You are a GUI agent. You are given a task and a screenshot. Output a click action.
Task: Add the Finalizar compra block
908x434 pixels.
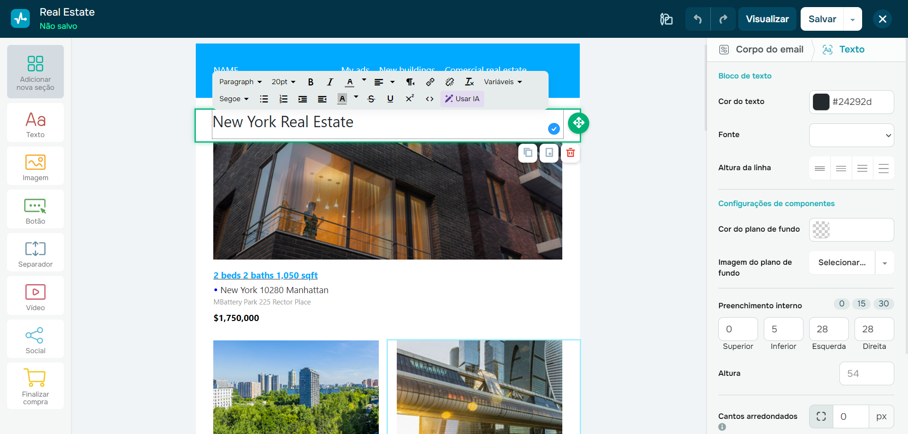pos(35,386)
